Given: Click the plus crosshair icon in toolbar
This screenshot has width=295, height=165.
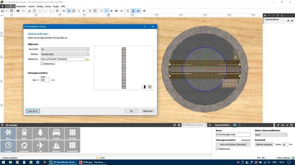Looking at the screenshot, I should pos(84,11).
